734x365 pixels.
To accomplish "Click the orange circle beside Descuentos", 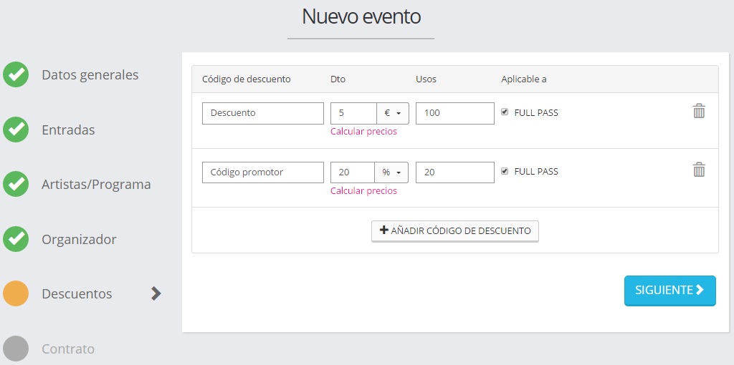I will tap(16, 293).
